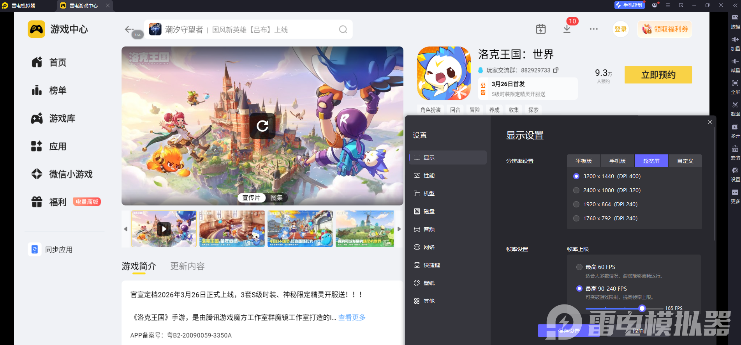Viewport: 741px width, 345px height.
Task: Click the 角色扮演 genre tag
Action: click(431, 110)
